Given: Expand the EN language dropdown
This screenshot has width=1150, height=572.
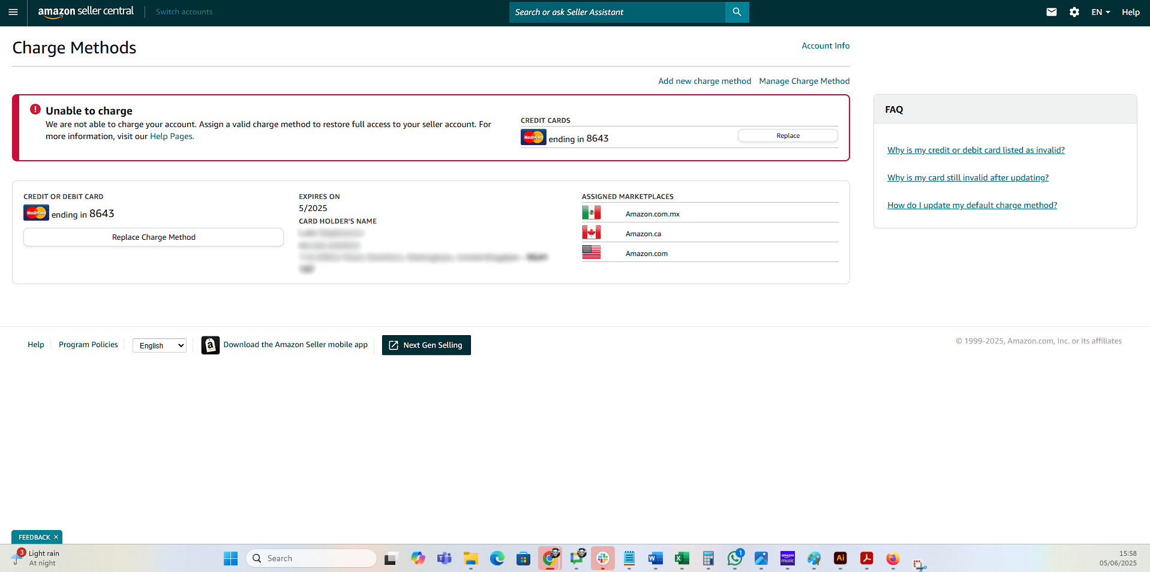Looking at the screenshot, I should [x=1100, y=12].
